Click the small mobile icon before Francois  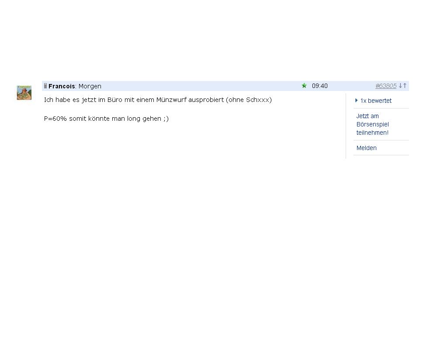[45, 86]
